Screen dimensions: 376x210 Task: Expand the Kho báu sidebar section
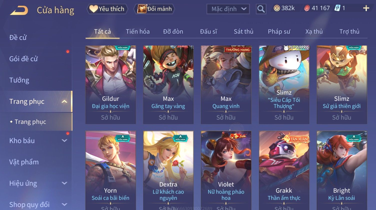64,141
